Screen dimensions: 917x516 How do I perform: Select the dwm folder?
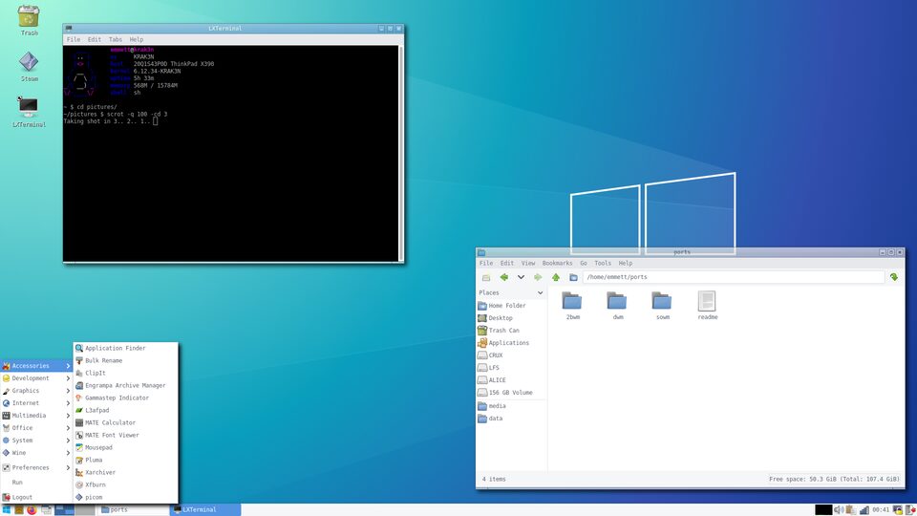click(618, 306)
